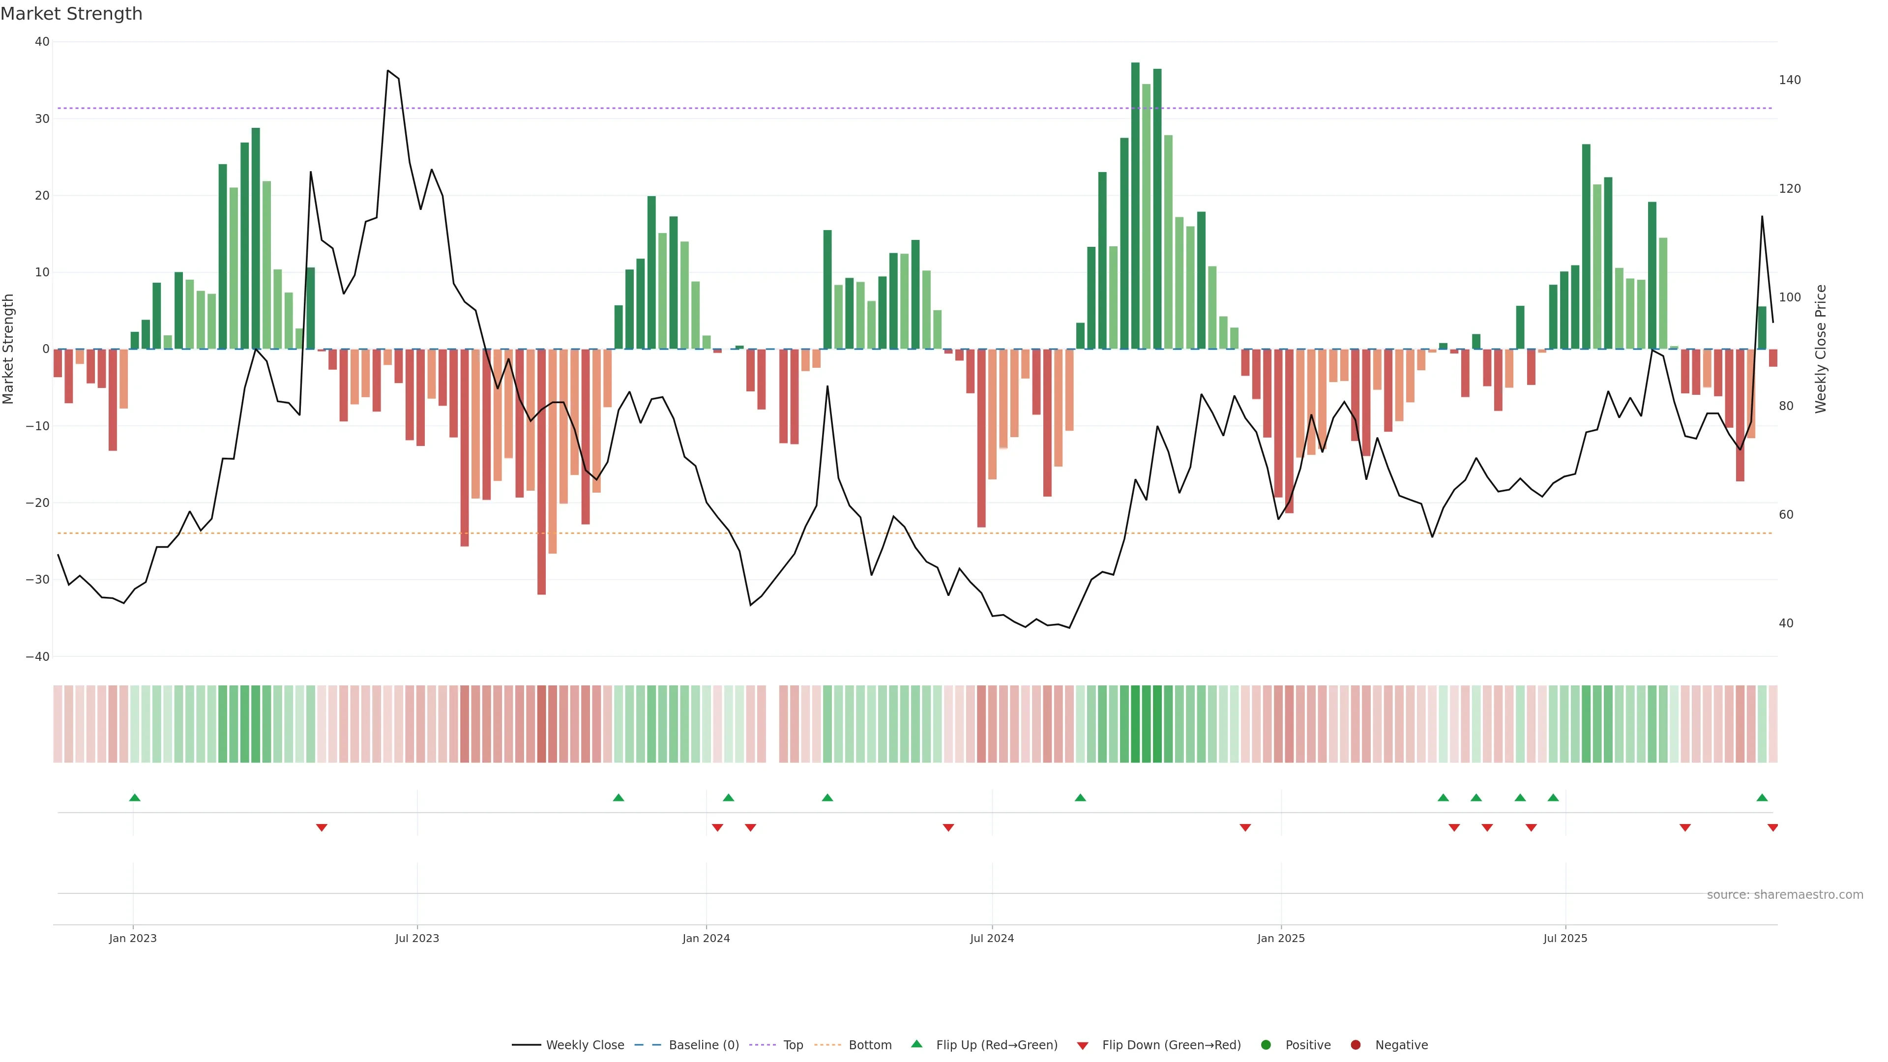Screen dimensions: 1888x1062
Task: Click the Jan 2025 x-axis label
Action: pos(1280,938)
